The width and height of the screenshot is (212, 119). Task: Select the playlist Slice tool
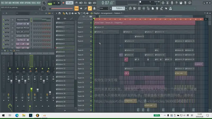[x=78, y=13]
